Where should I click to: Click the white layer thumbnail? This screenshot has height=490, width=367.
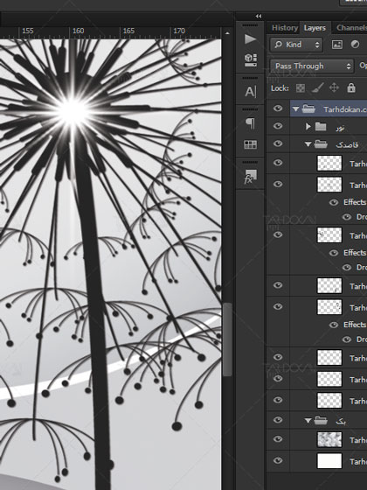coord(329,461)
